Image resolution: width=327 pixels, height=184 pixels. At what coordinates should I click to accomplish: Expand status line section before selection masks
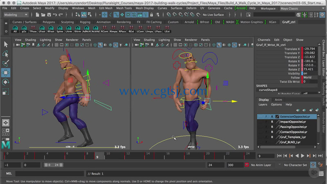tap(66, 15)
